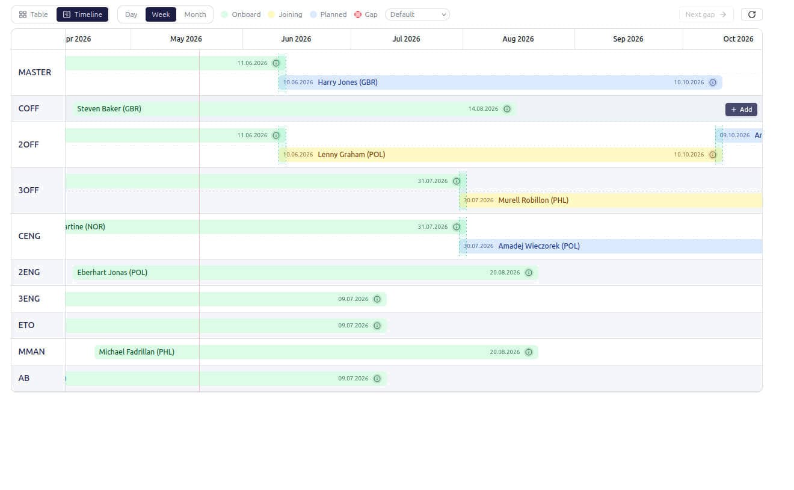Click the 3OFF rank label

pyautogui.click(x=29, y=190)
